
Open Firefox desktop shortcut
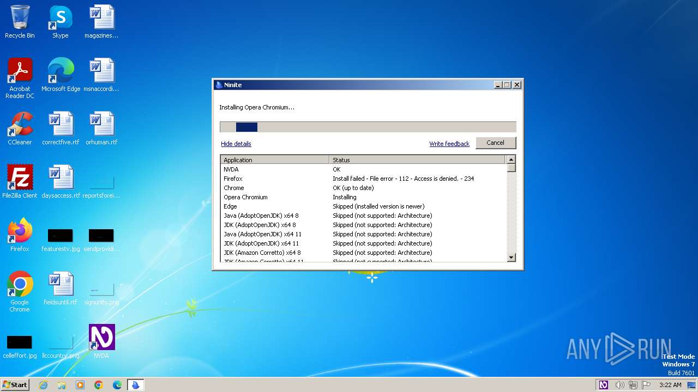(x=20, y=235)
